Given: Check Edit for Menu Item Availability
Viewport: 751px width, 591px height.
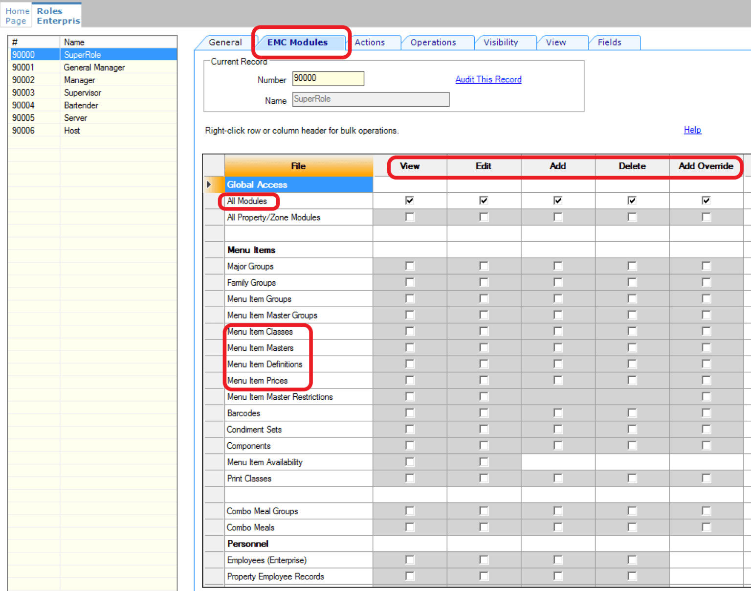Looking at the screenshot, I should [484, 462].
